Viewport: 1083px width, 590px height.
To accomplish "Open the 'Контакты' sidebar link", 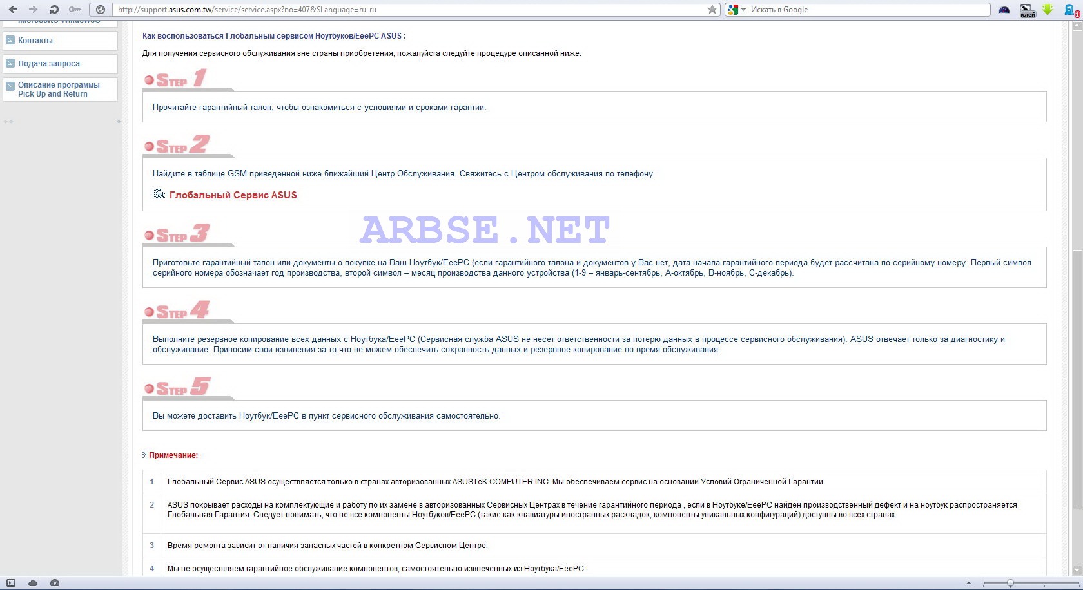I will [x=35, y=41].
